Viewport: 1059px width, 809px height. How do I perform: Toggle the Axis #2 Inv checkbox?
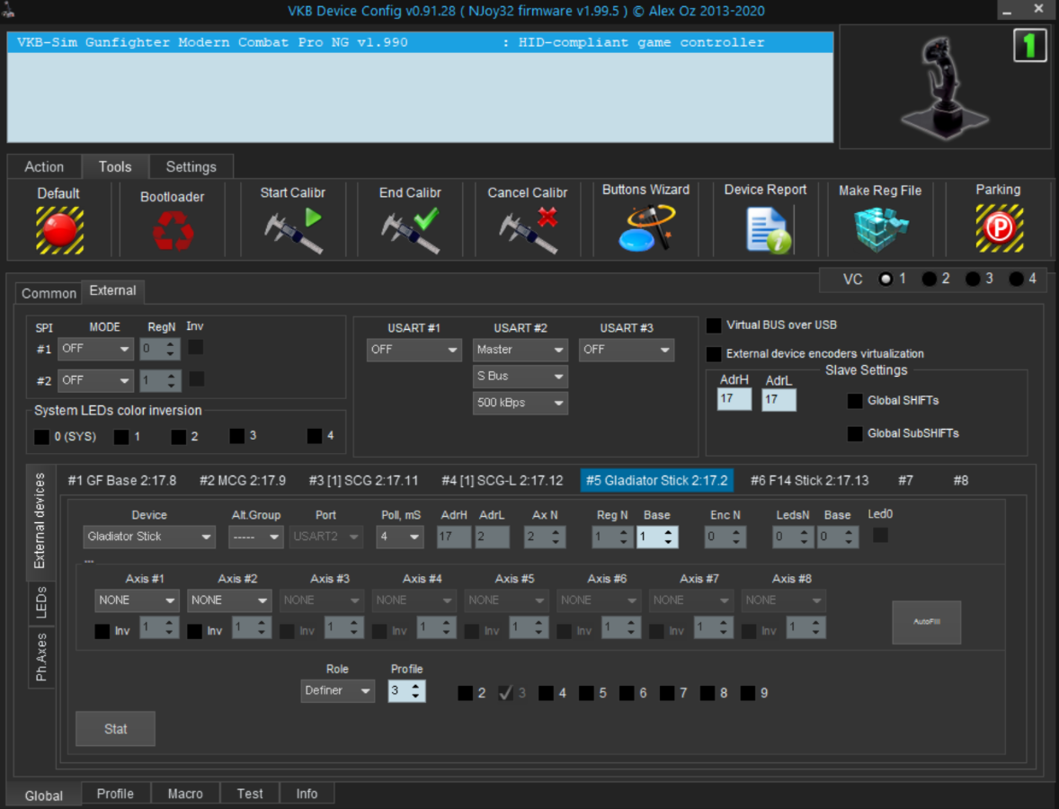(x=194, y=631)
